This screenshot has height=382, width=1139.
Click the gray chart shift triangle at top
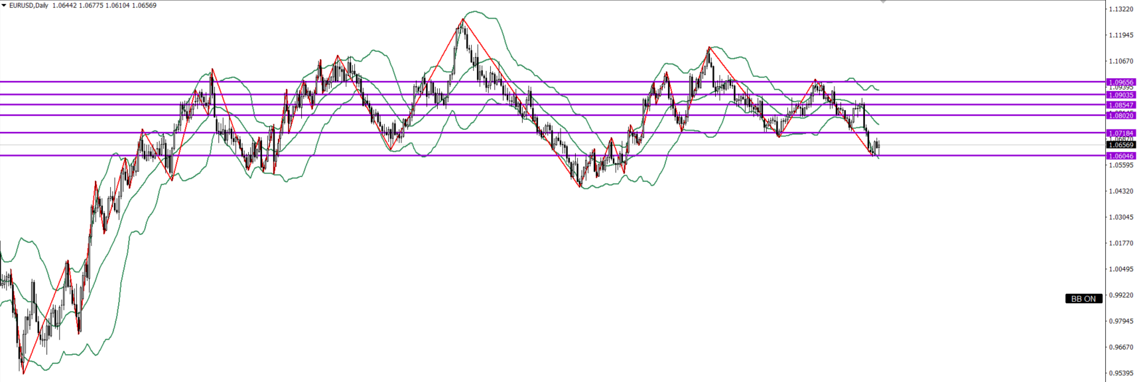tap(883, 2)
